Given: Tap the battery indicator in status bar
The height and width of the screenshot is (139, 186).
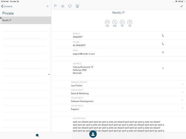Looking at the screenshot, I should coord(183,1).
